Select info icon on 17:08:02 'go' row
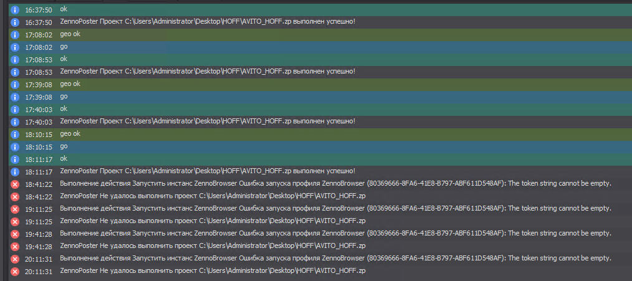Viewport: 632px width, 281px height. click(15, 47)
